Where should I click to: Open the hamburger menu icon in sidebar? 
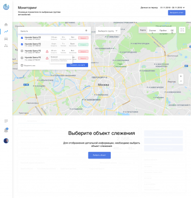6,121
